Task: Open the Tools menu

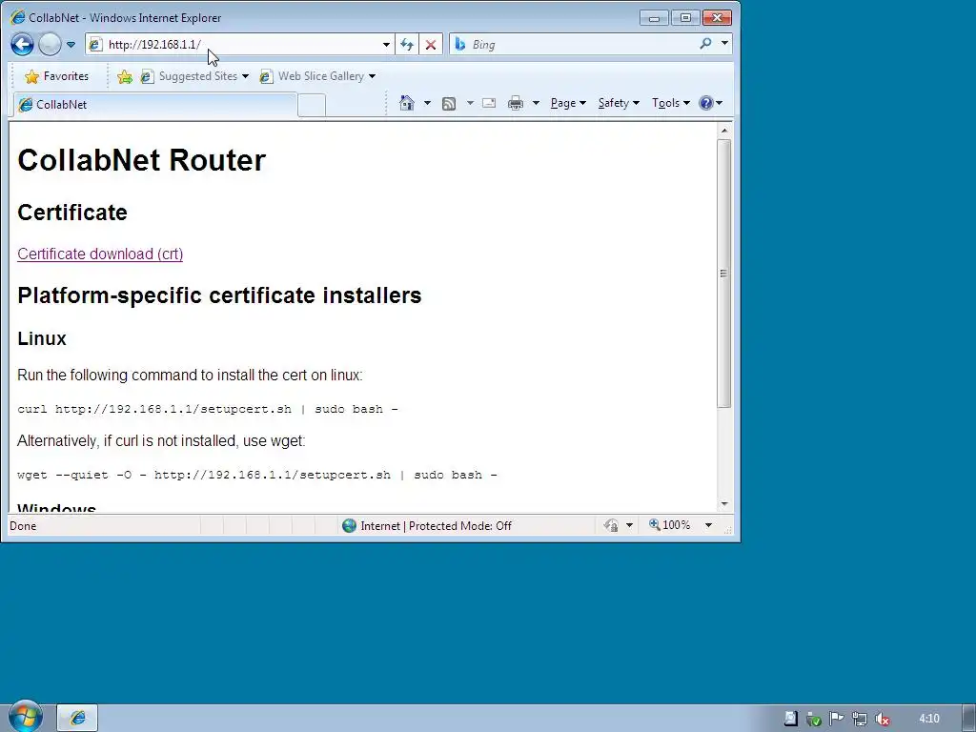Action: (670, 103)
